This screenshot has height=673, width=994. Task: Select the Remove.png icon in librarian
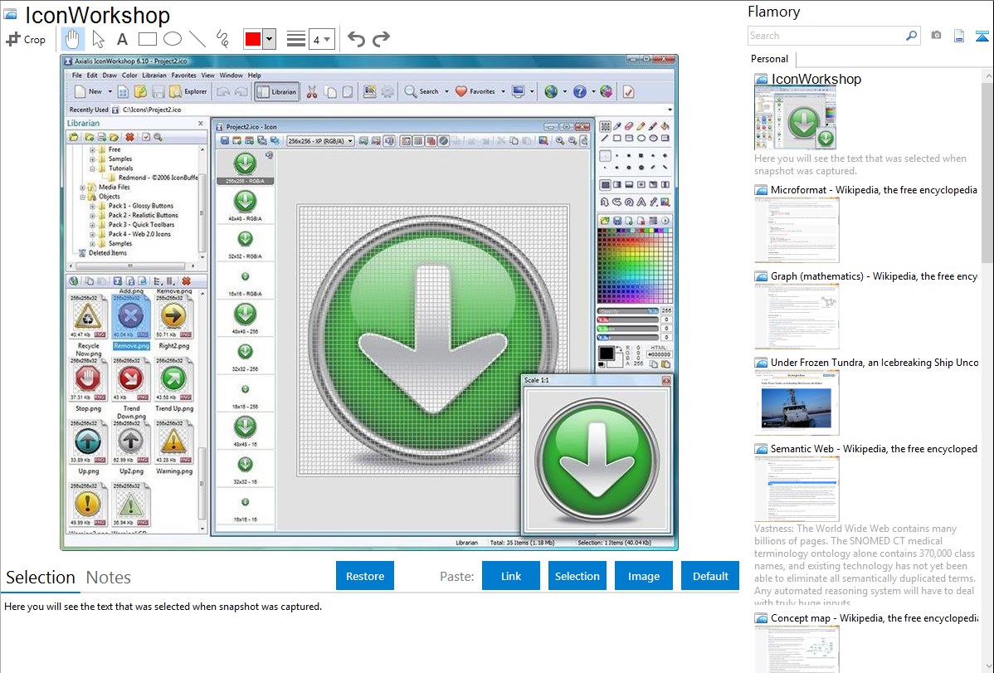pyautogui.click(x=131, y=321)
